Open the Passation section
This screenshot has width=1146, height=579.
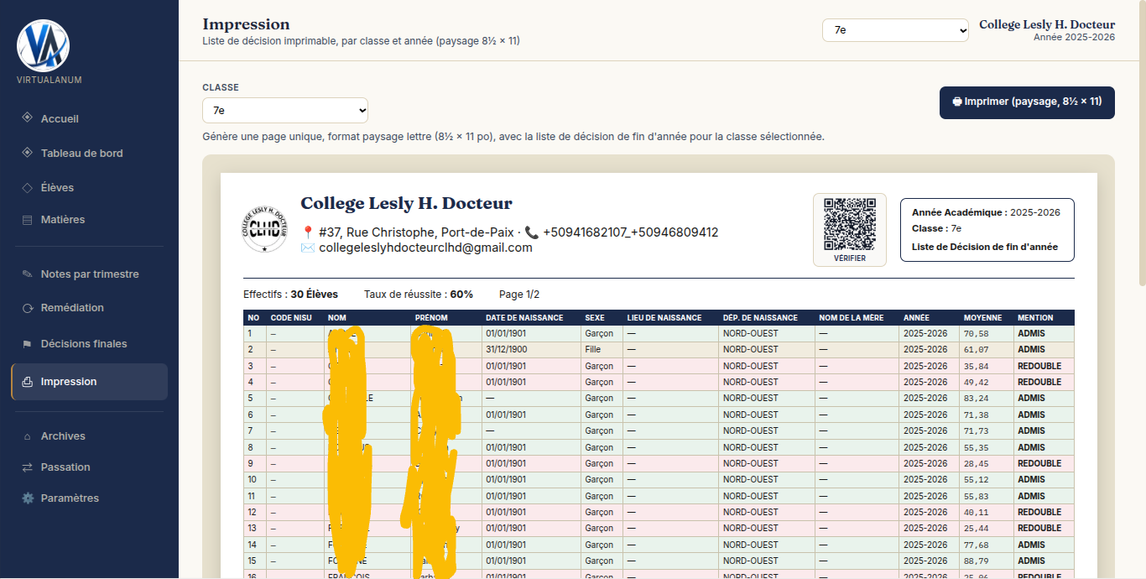(x=90, y=467)
